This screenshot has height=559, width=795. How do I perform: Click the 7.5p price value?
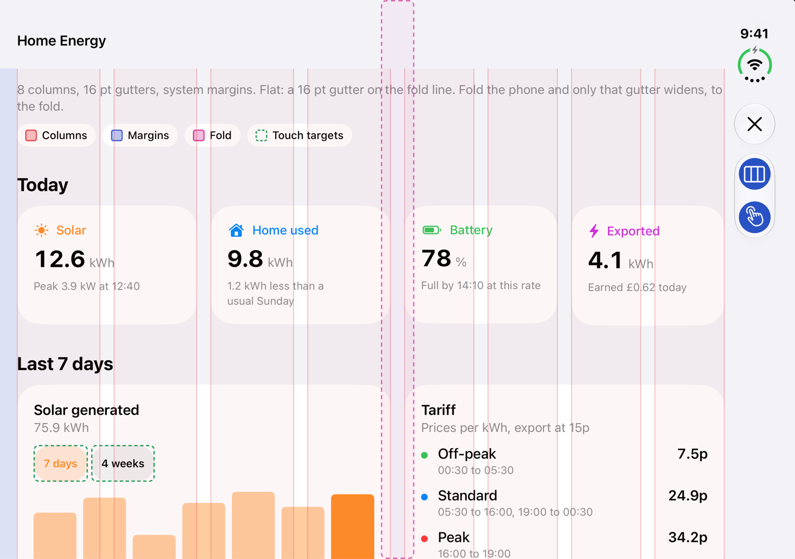[x=692, y=454]
